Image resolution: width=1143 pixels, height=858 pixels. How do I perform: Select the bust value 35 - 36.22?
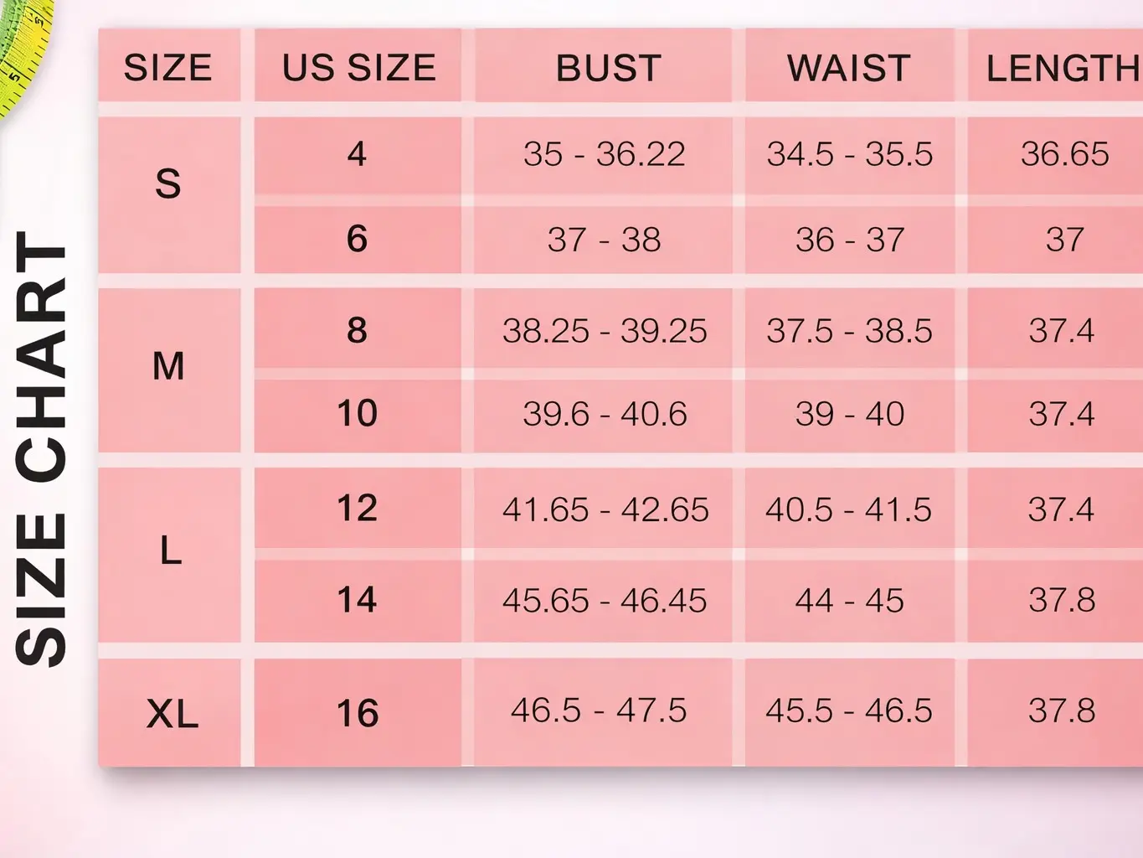pyautogui.click(x=604, y=154)
